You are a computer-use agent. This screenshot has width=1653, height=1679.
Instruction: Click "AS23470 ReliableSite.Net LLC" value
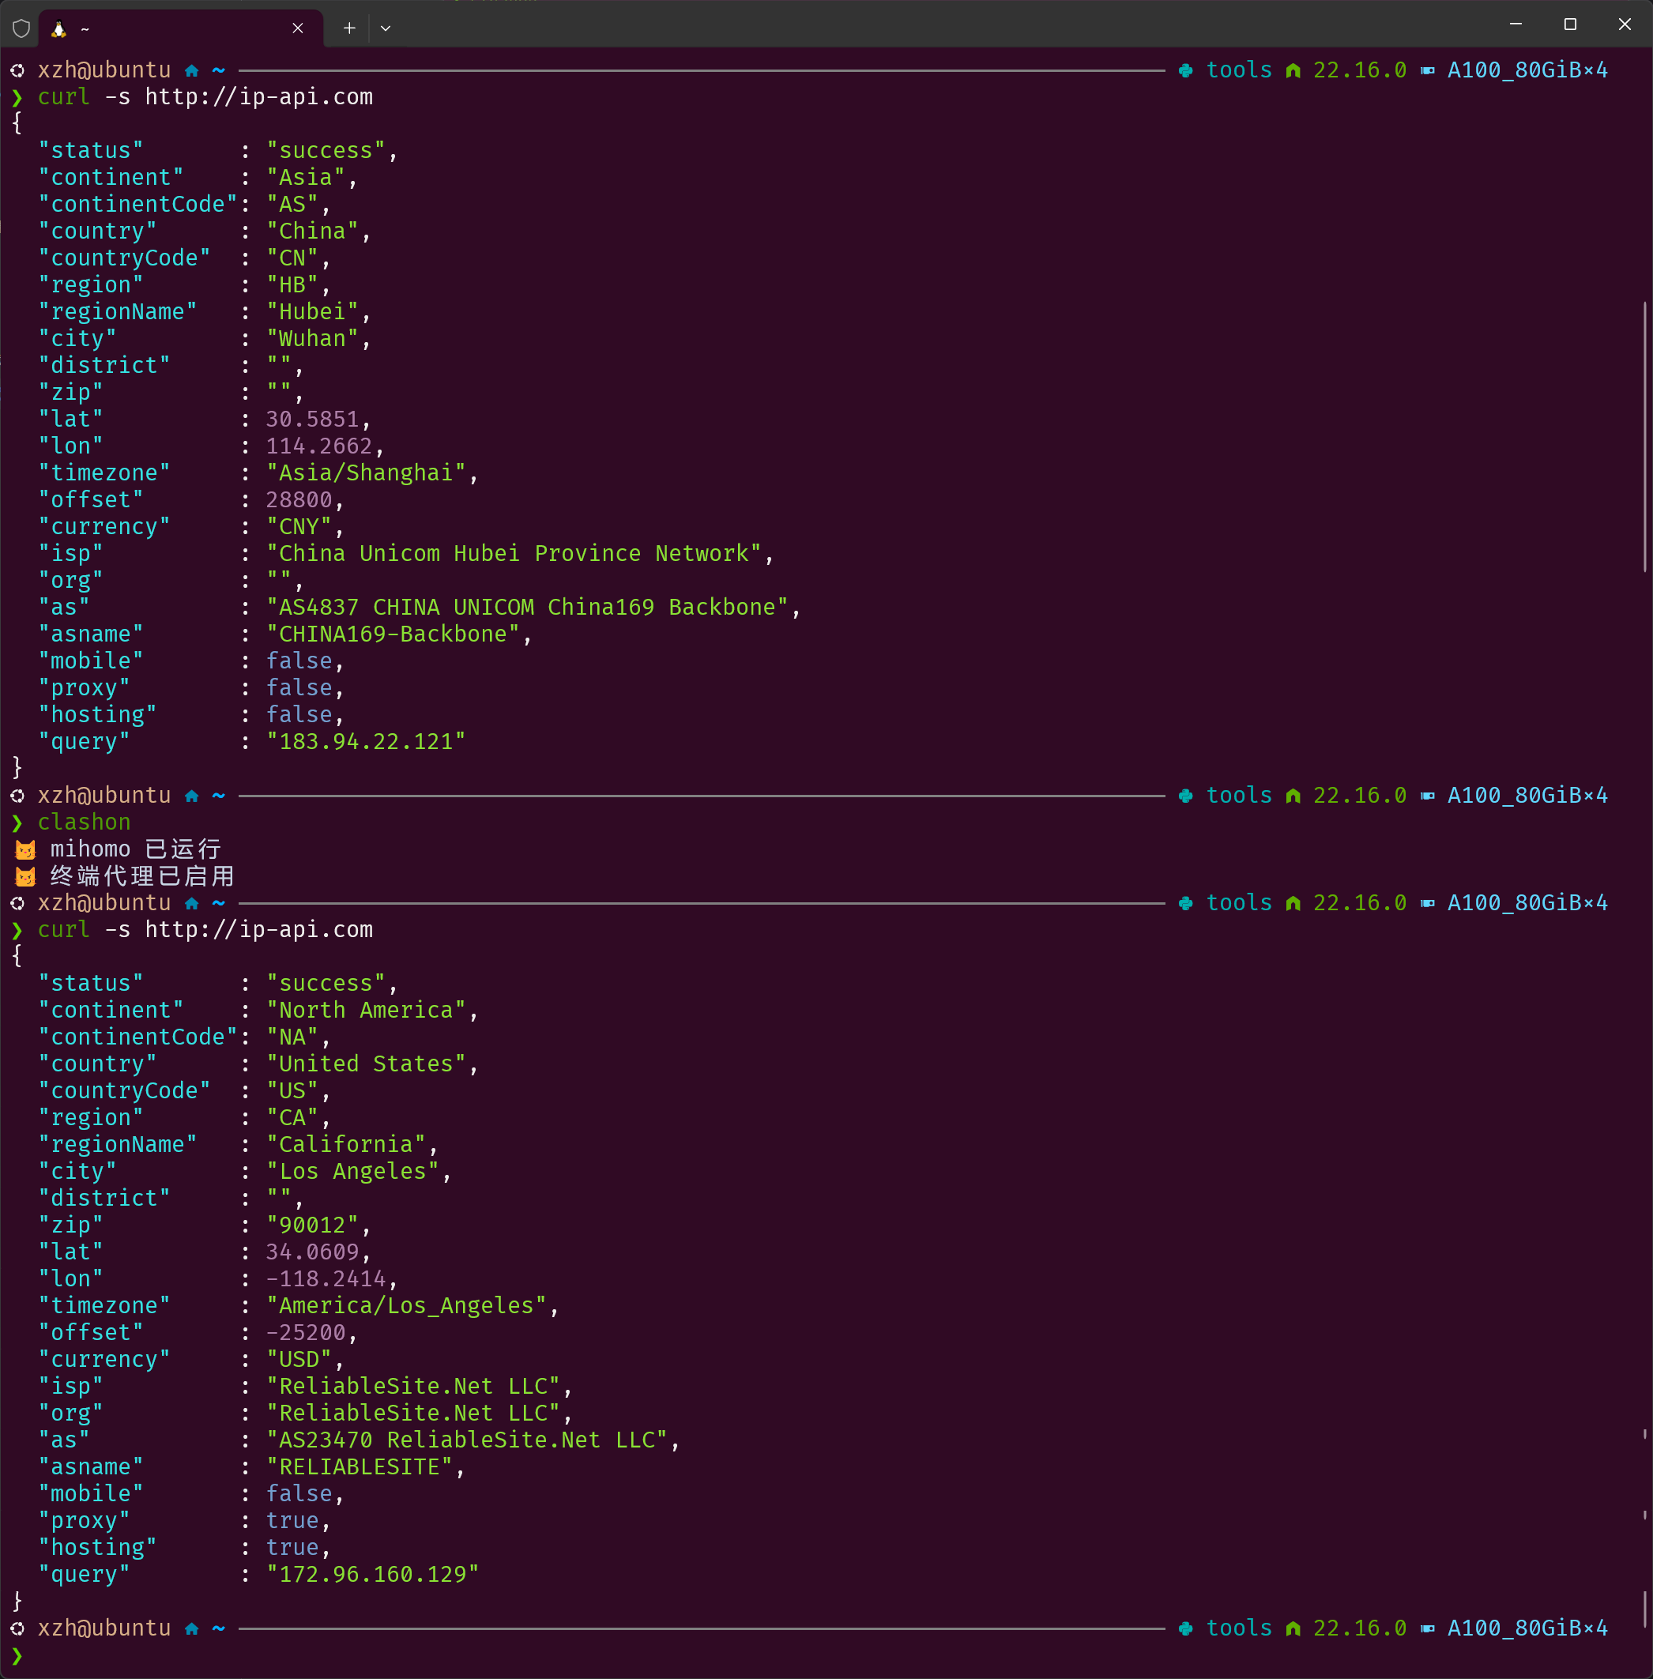click(466, 1440)
